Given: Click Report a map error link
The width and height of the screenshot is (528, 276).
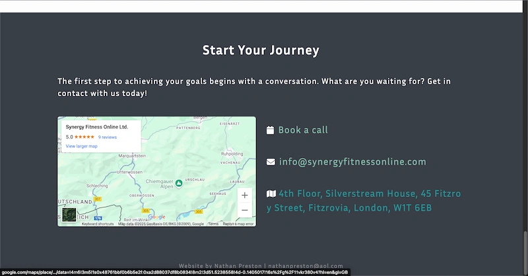Looking at the screenshot, I should pyautogui.click(x=238, y=224).
